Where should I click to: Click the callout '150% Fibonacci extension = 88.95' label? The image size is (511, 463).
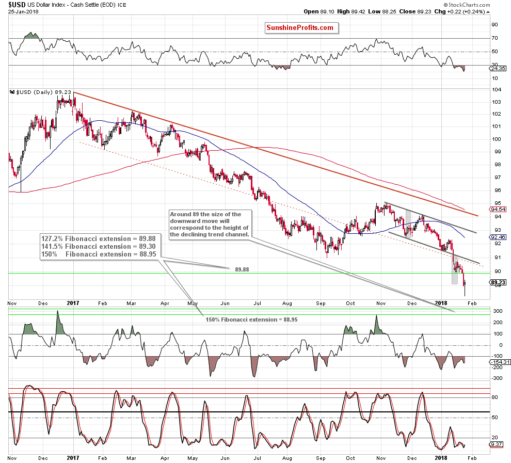pos(251,320)
